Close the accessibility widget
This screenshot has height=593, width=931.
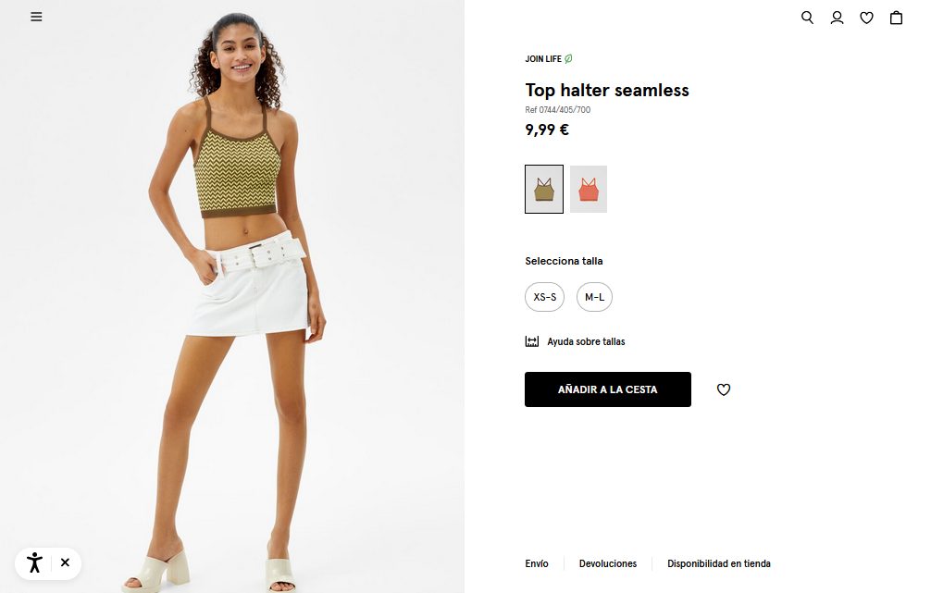(66, 562)
